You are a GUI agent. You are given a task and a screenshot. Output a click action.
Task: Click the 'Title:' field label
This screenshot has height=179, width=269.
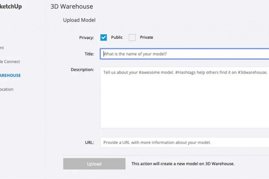[x=89, y=54]
